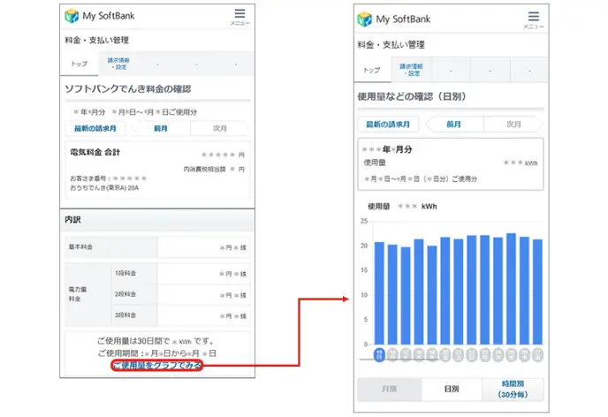Screen dimensions: 608x417
Task: Open hamburger menu on the daily usage screen
Action: [533, 19]
